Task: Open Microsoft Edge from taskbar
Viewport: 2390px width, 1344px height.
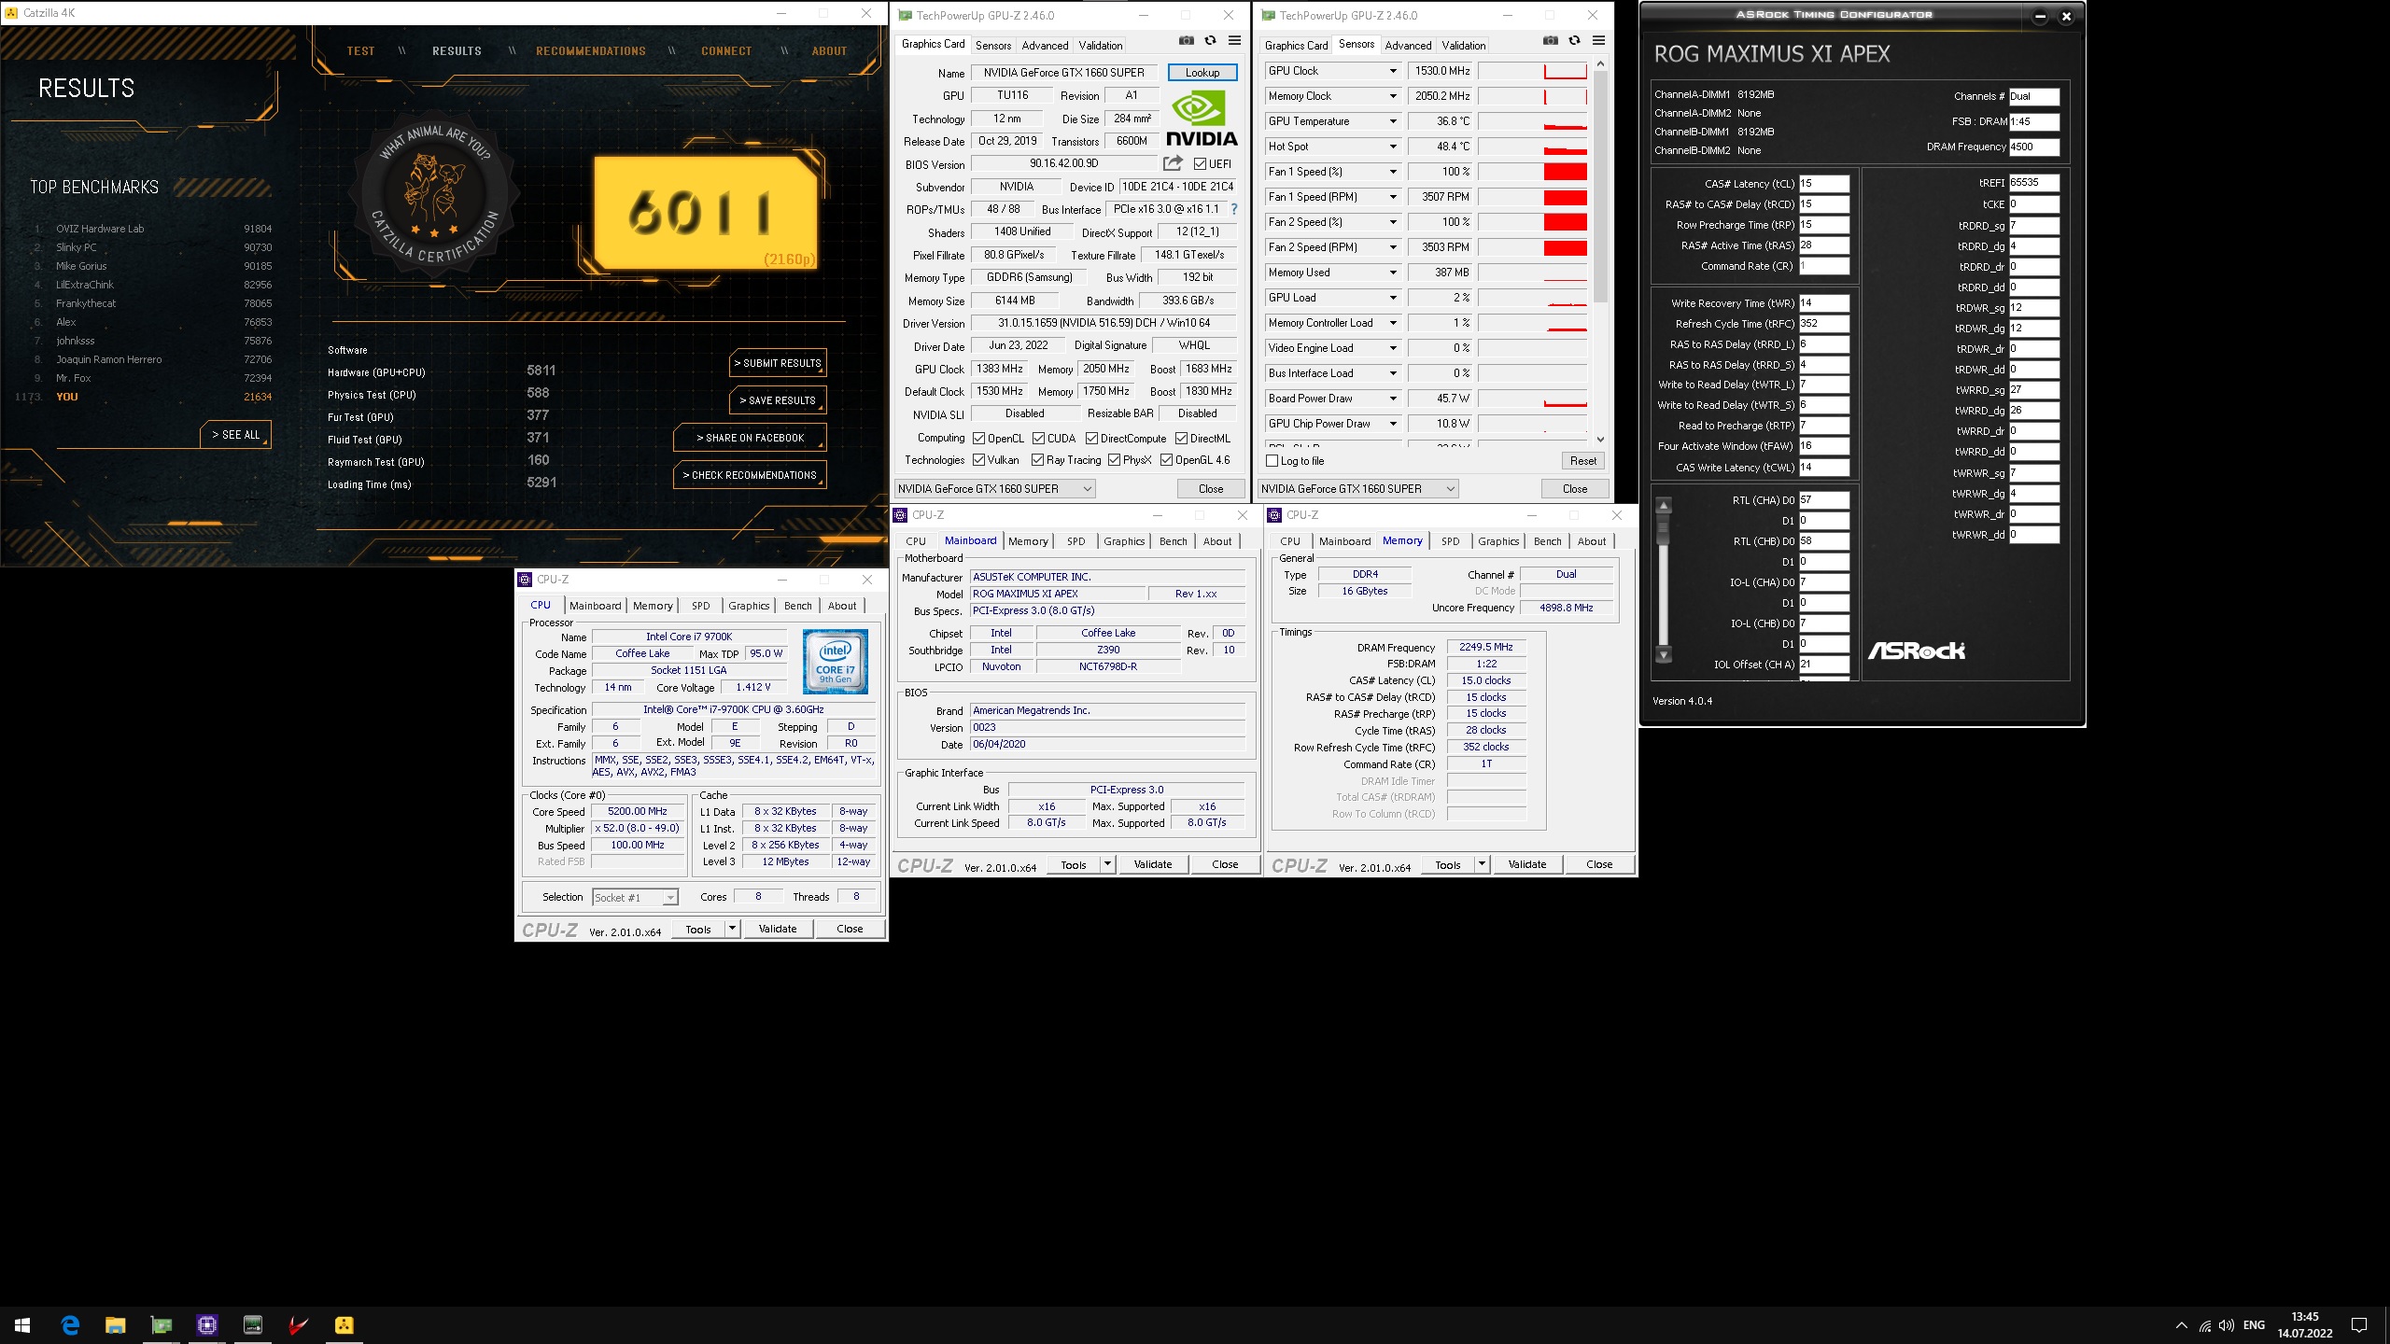Action: pos(70,1325)
